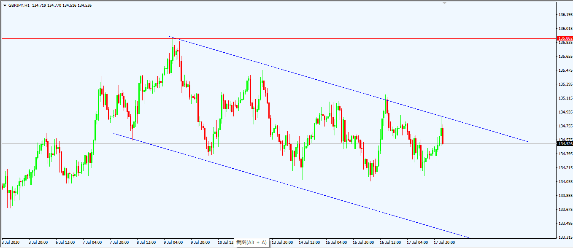Click the 134.755 price axis label
This screenshot has width=573, height=248.
click(565, 126)
